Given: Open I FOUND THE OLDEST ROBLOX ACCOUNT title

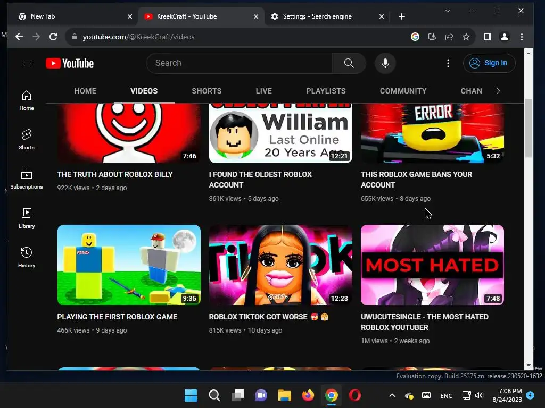Looking at the screenshot, I should click(x=260, y=180).
